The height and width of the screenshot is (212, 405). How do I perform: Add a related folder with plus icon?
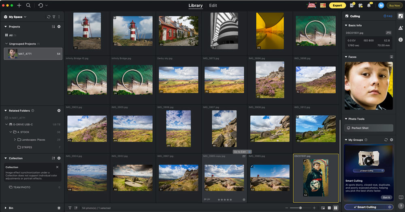(59, 110)
